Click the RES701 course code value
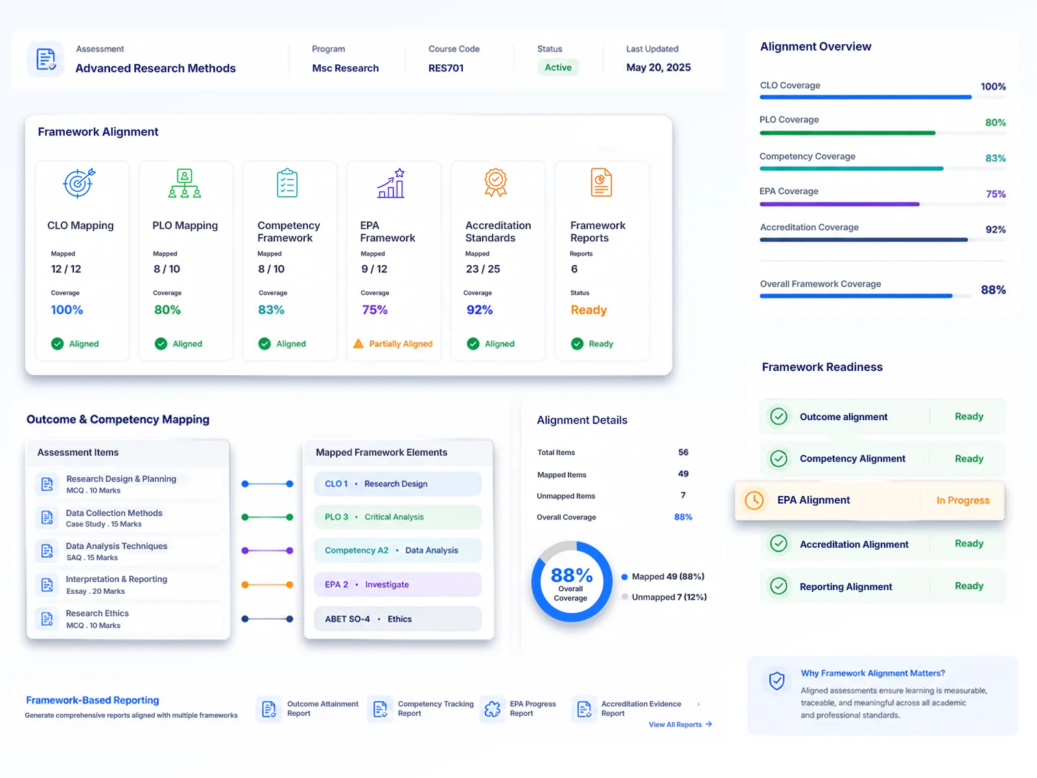 coord(446,67)
